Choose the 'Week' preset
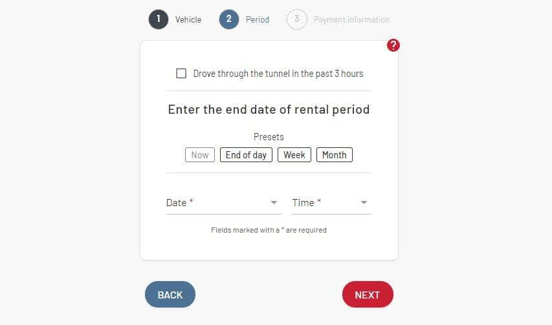Image resolution: width=552 pixels, height=325 pixels. click(294, 155)
